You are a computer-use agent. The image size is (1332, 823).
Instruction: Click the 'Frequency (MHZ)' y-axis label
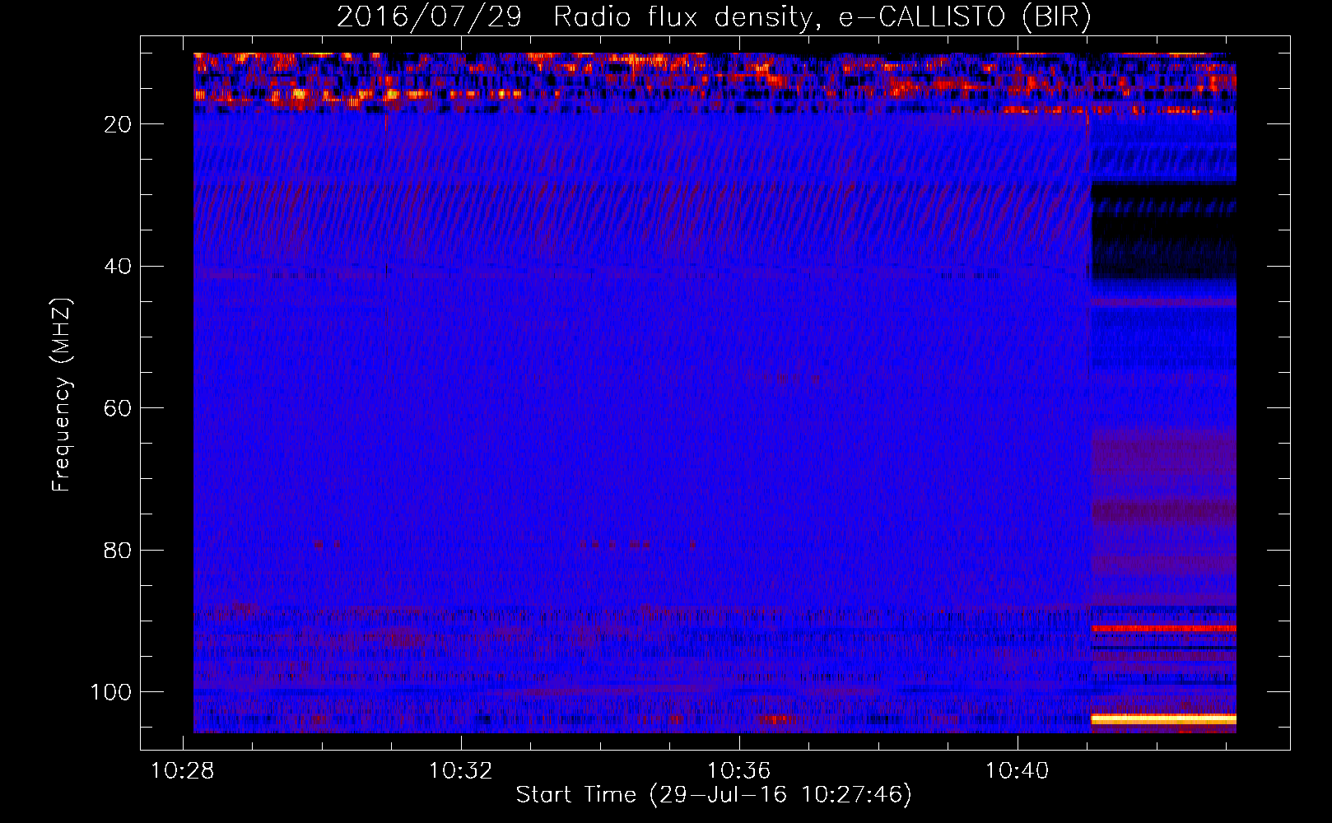(x=62, y=394)
